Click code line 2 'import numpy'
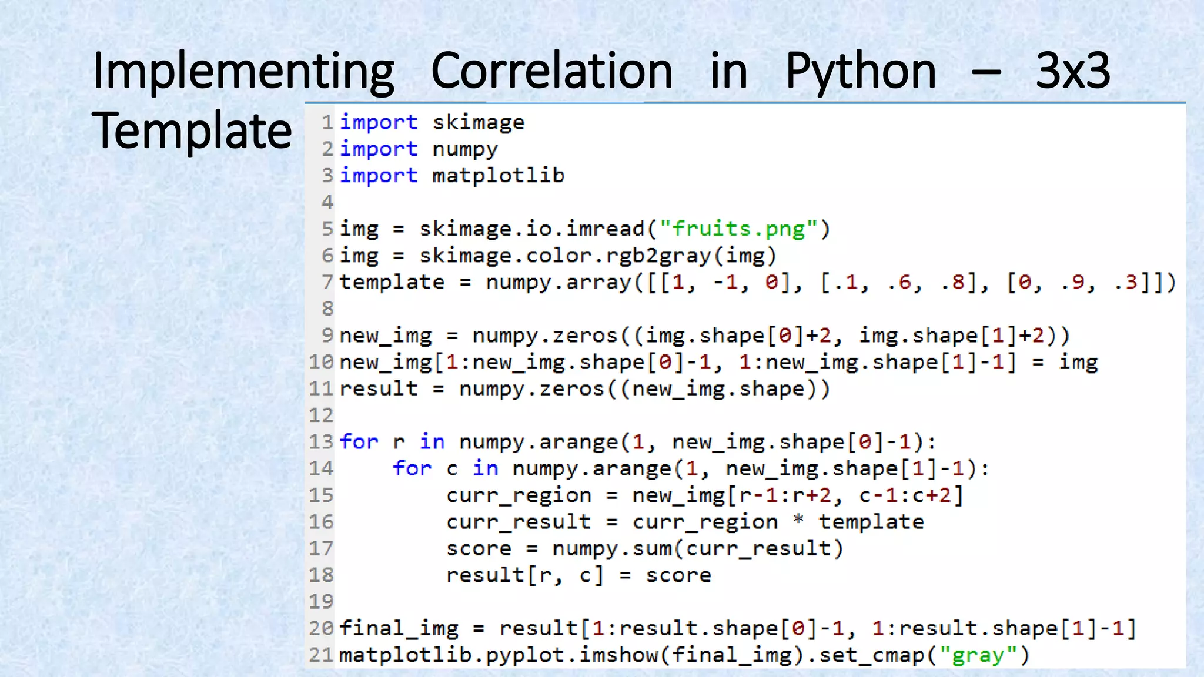 tap(419, 149)
